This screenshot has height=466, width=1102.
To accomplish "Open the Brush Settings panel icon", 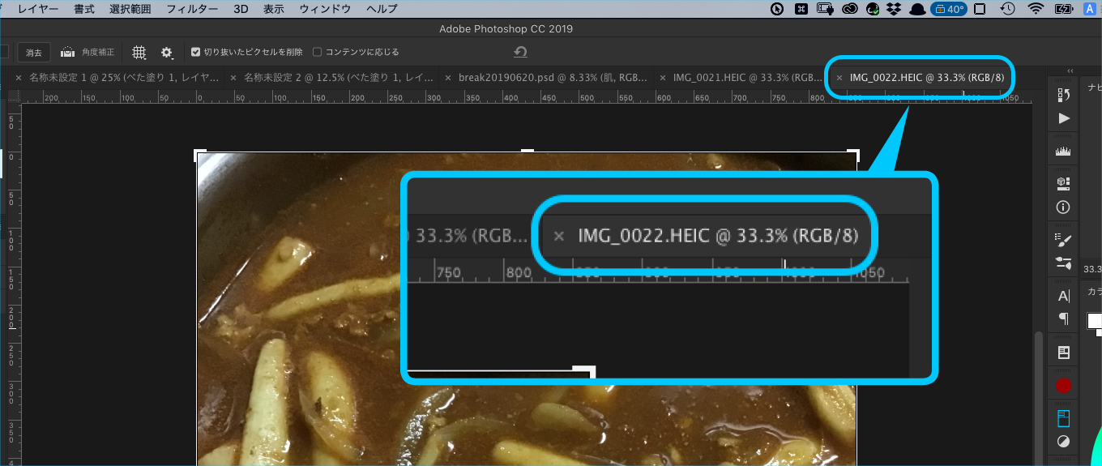I will tap(1064, 239).
